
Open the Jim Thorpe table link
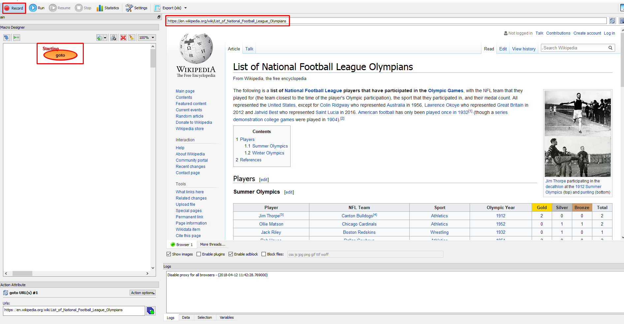[x=269, y=216]
